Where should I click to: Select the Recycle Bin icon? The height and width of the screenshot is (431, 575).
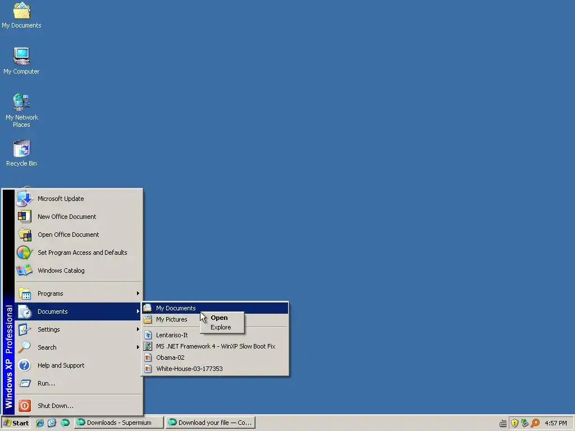[x=21, y=153]
